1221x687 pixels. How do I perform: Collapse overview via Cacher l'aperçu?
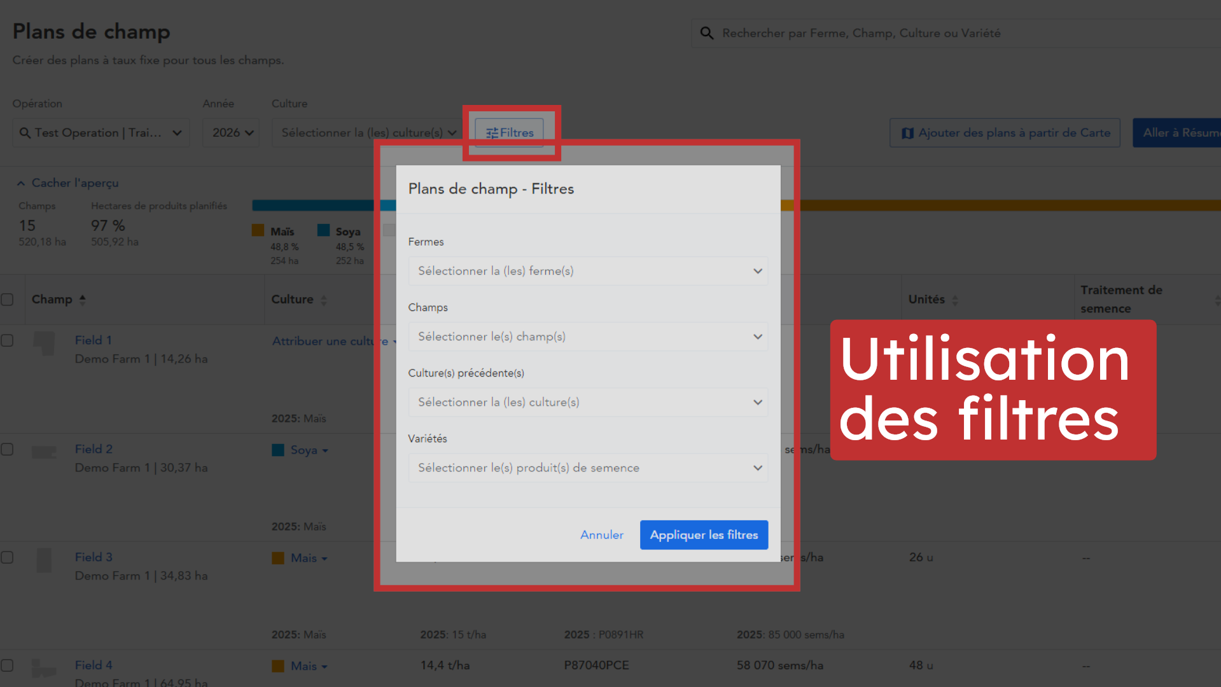[x=68, y=183]
